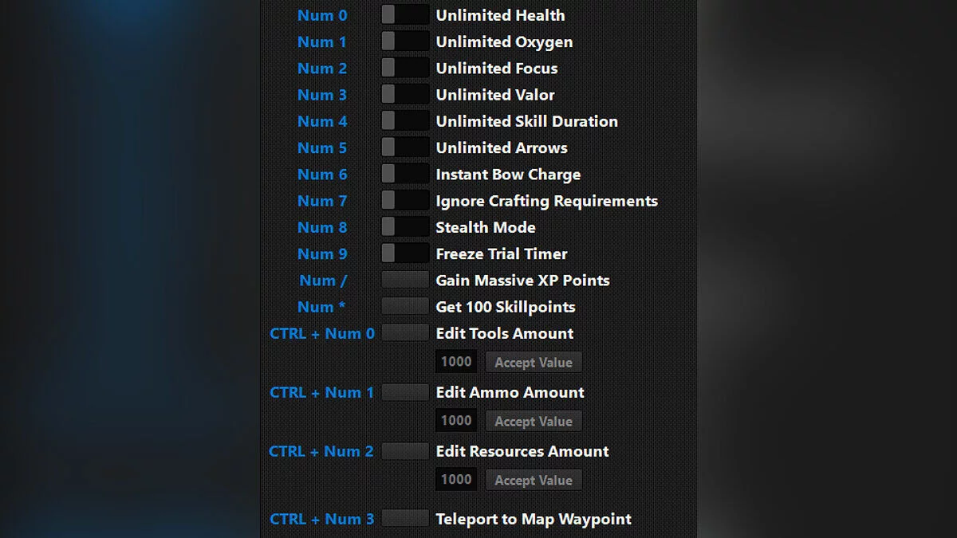Activate Stealth Mode switch
The height and width of the screenshot is (538, 957).
[x=405, y=226]
